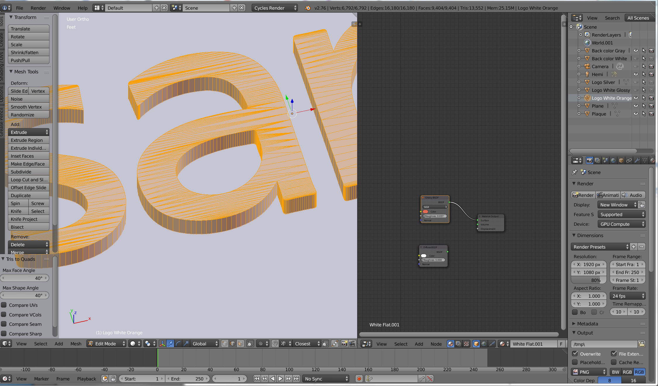Click the Object constraints chain-link tab
The width and height of the screenshot is (658, 386).
pyautogui.click(x=629, y=161)
